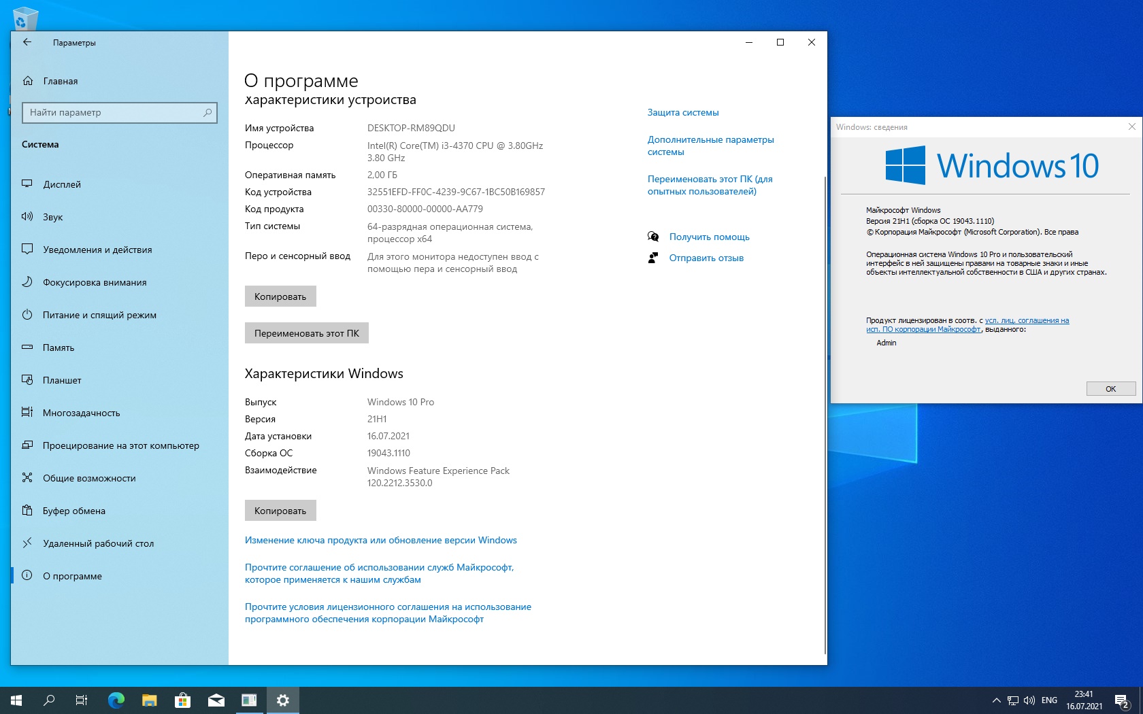Open the Многозадачность icon
The height and width of the screenshot is (714, 1143).
27,413
